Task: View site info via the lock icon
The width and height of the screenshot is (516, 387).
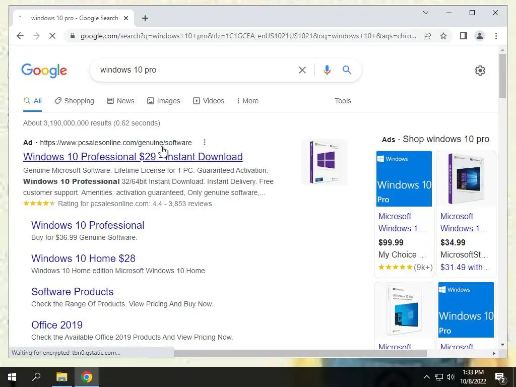Action: (73, 36)
